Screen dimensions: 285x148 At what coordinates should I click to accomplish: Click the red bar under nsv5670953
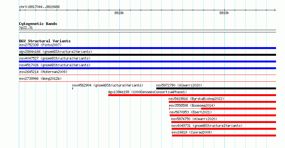coord(223,115)
